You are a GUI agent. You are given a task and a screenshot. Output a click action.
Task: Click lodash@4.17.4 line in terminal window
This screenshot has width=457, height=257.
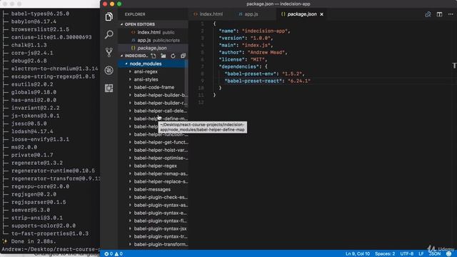tap(32, 131)
